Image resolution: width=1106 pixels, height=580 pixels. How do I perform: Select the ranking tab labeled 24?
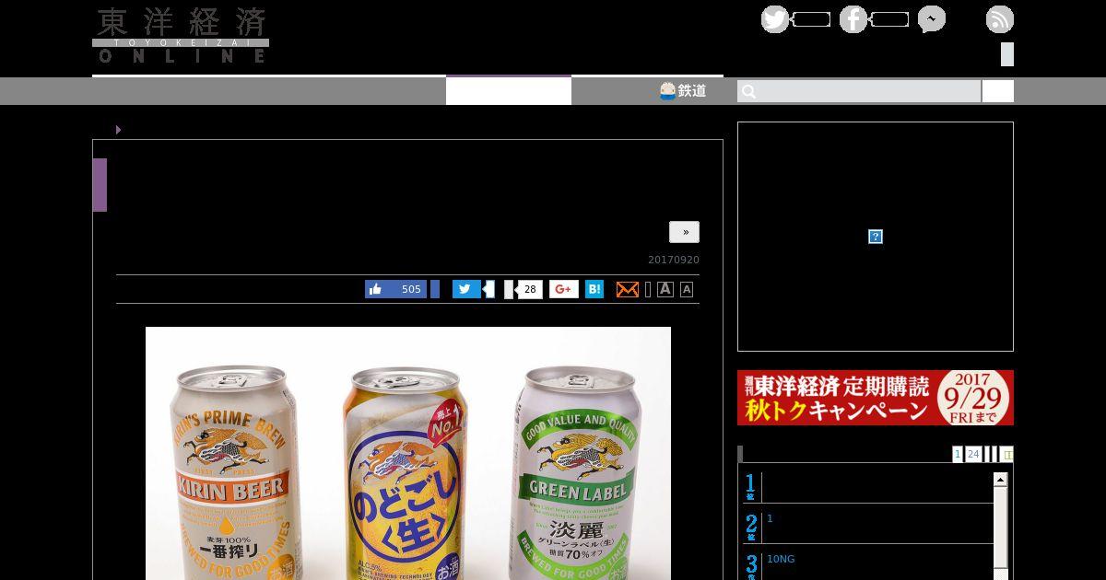[x=973, y=454]
